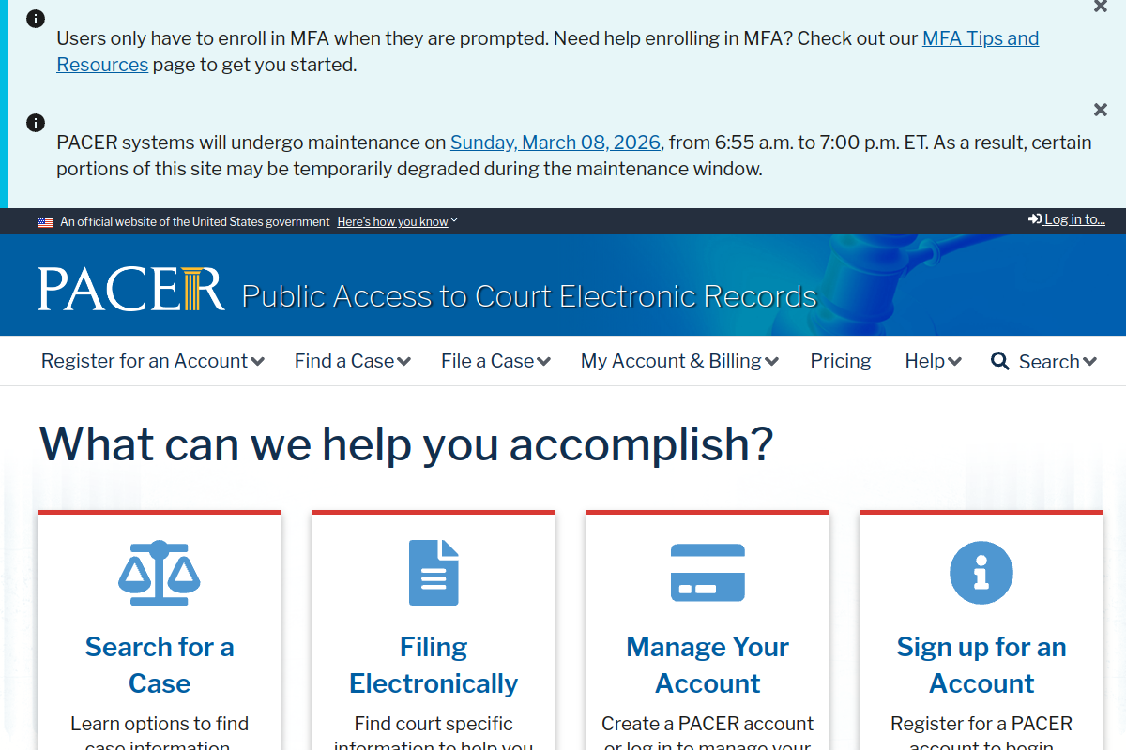Go to the Pricing page
1126x750 pixels.
click(x=841, y=361)
